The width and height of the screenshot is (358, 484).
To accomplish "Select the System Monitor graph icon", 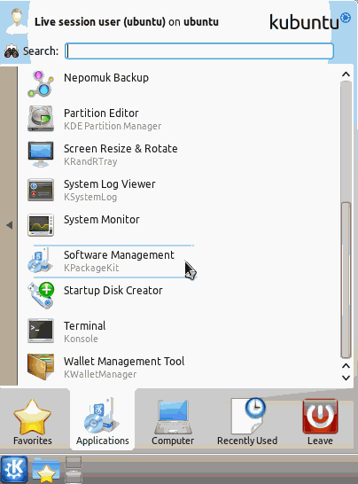I will (41, 225).
